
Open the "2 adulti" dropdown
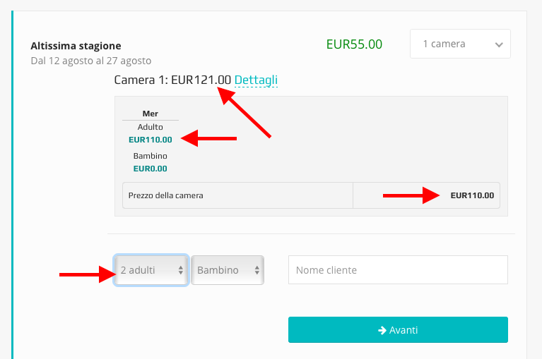(x=151, y=270)
